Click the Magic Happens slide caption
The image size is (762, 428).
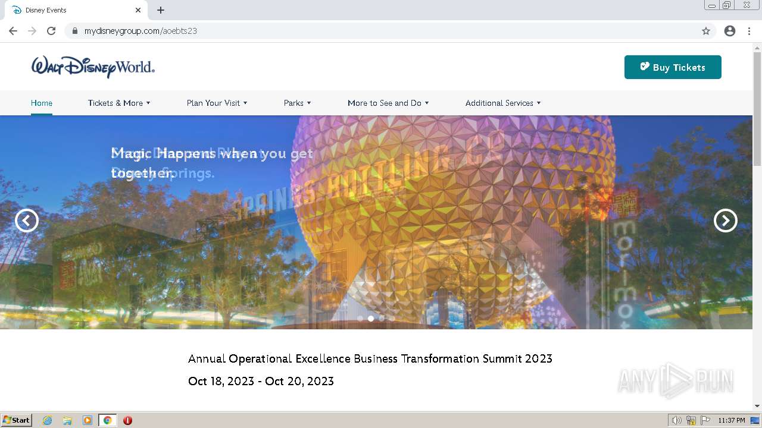pos(212,163)
